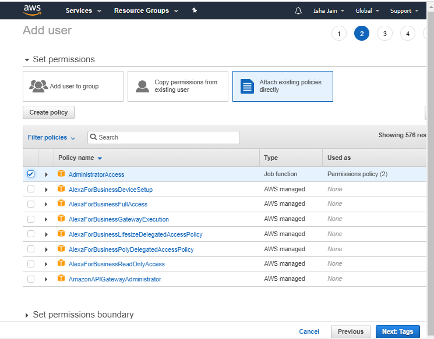Click the Attach existing policies document icon
The width and height of the screenshot is (434, 339).
[x=247, y=86]
